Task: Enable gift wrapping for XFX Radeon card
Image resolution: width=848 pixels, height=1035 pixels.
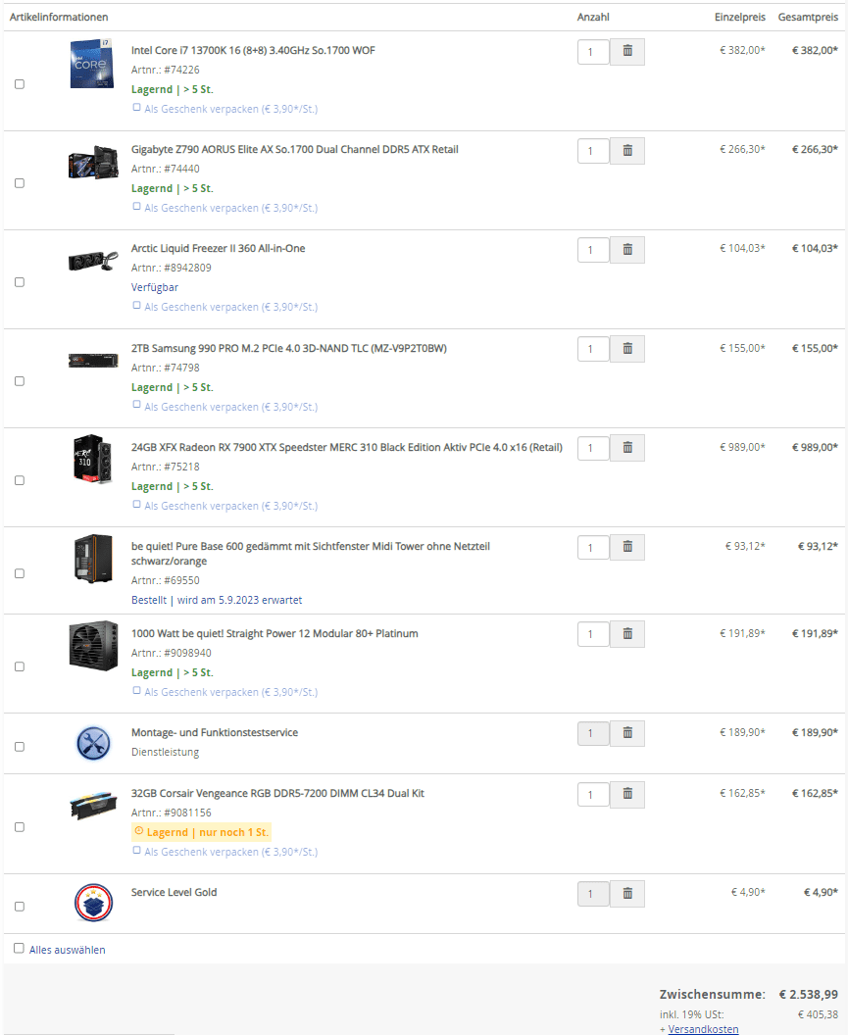Action: 136,504
